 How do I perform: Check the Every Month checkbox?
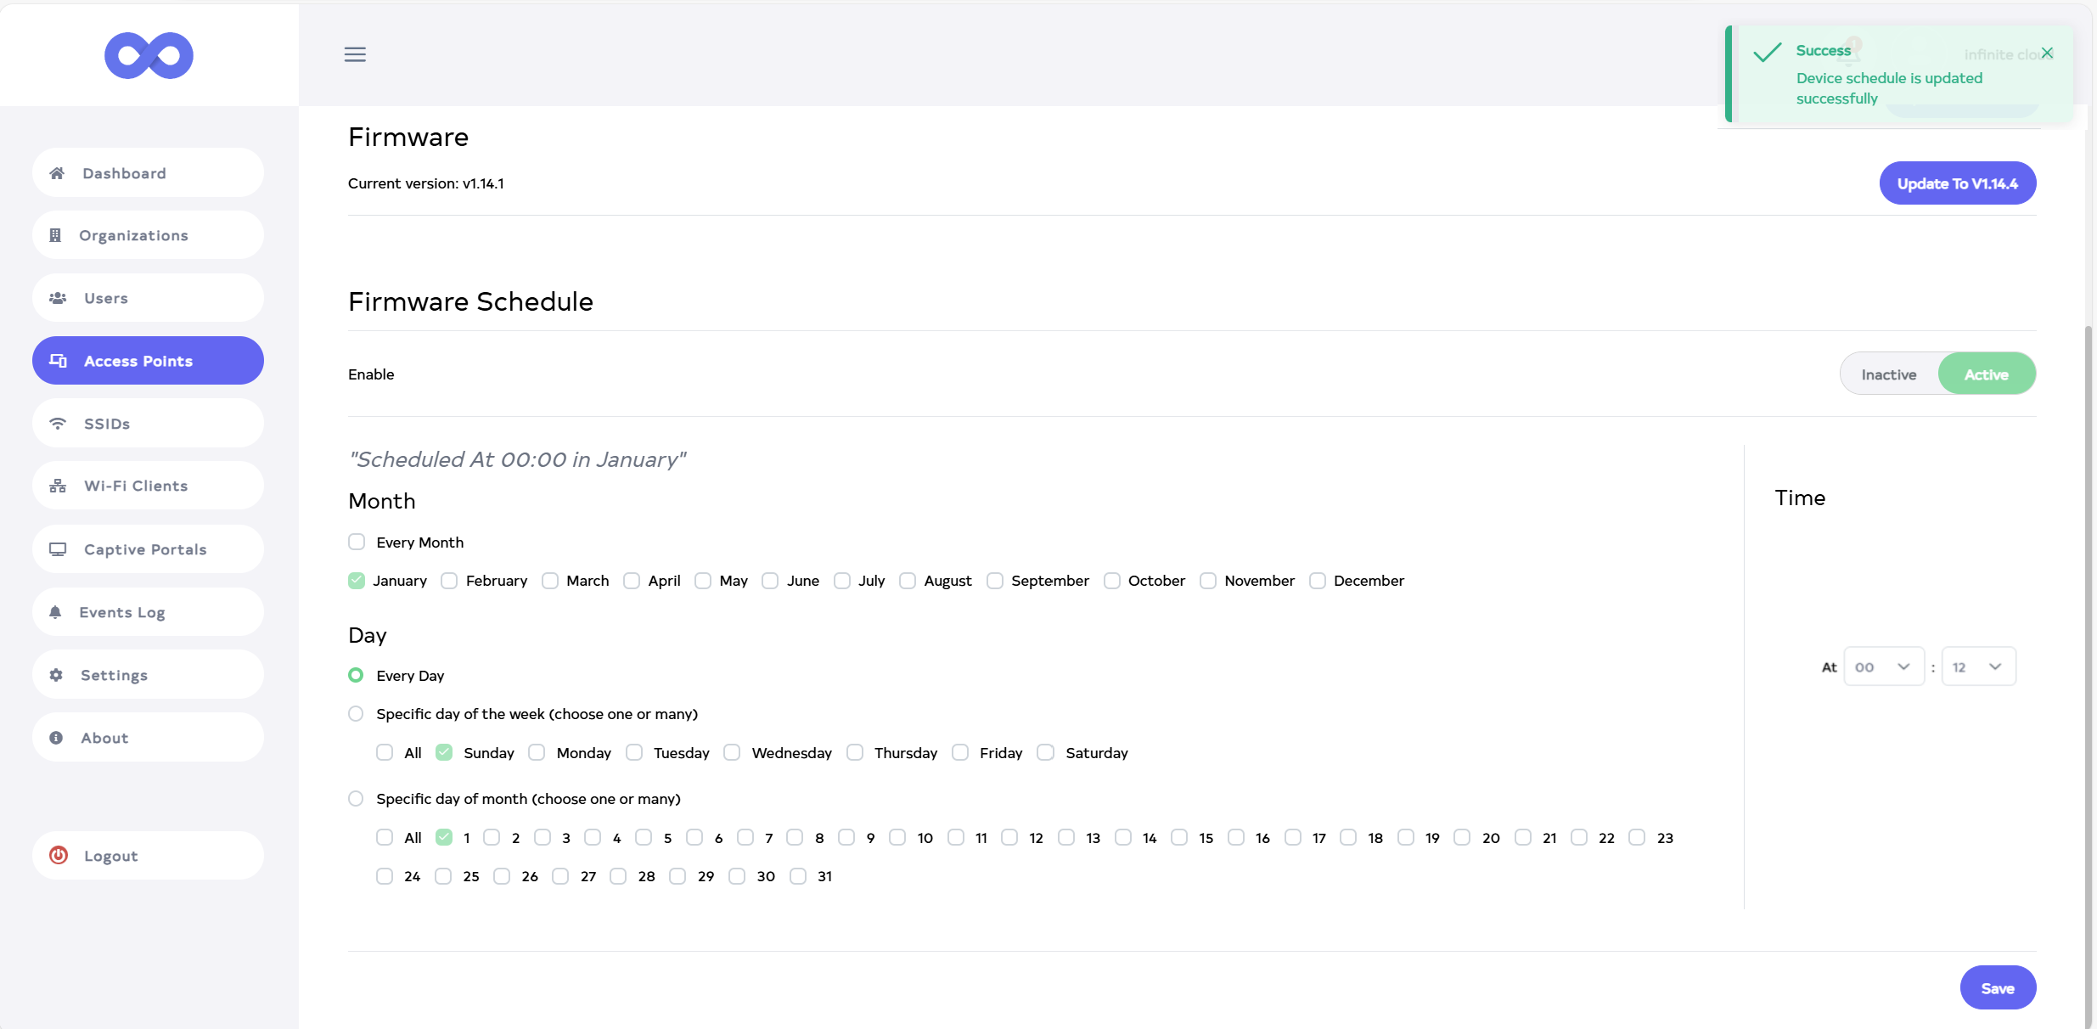click(x=357, y=542)
